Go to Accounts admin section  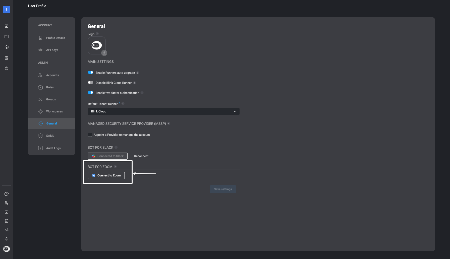click(51, 75)
